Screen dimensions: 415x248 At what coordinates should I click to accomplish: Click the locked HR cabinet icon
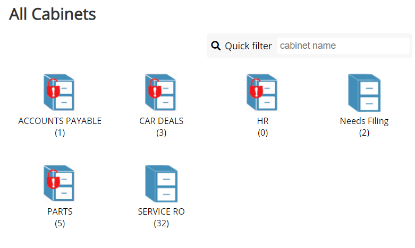(262, 92)
